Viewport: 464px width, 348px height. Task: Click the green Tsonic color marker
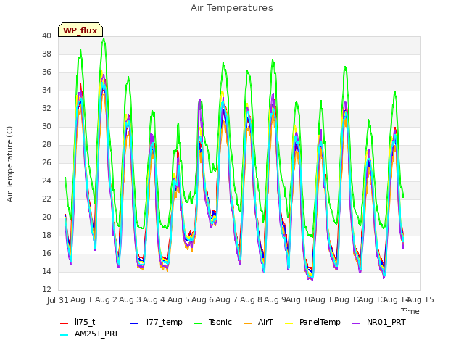(x=198, y=323)
